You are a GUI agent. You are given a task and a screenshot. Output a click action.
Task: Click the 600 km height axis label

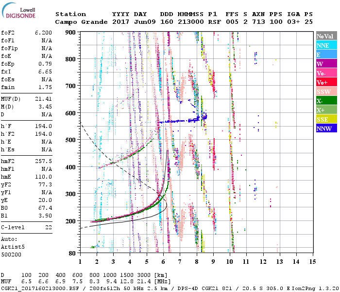pyautogui.click(x=70, y=113)
